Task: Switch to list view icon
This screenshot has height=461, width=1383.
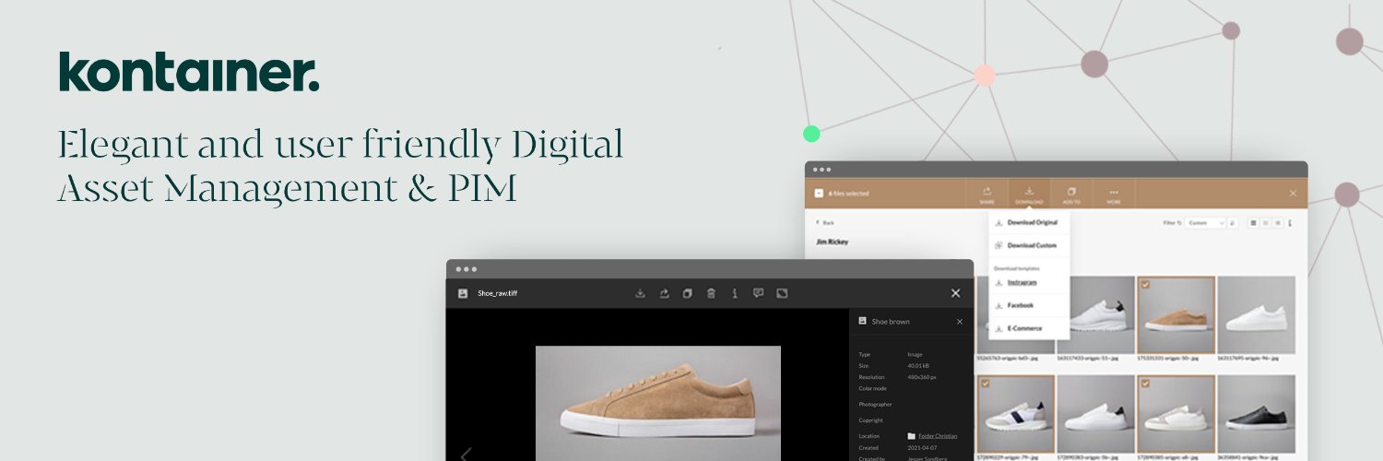Action: point(1278,223)
